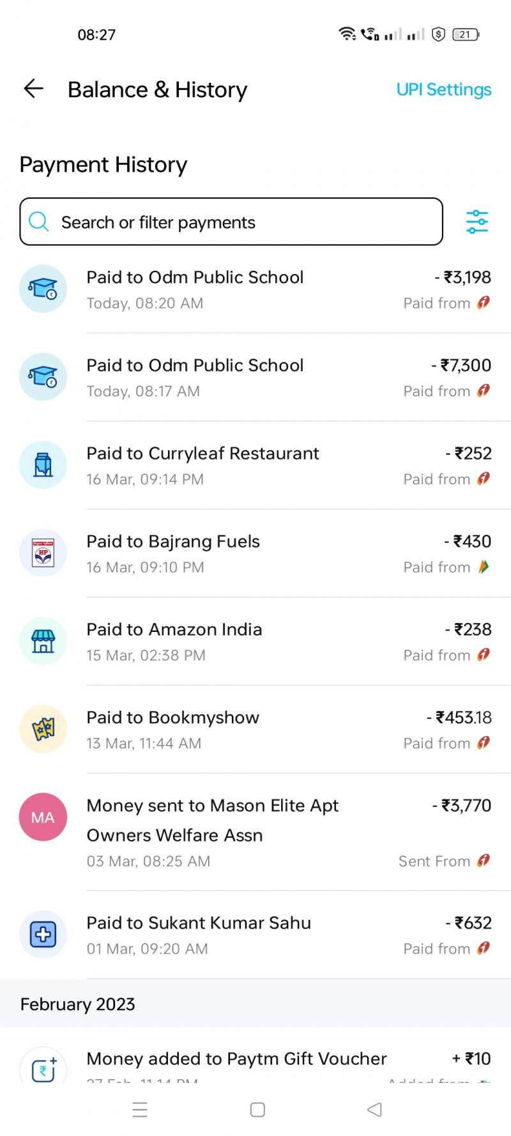Open UPI Settings
511x1136 pixels.
(x=443, y=89)
